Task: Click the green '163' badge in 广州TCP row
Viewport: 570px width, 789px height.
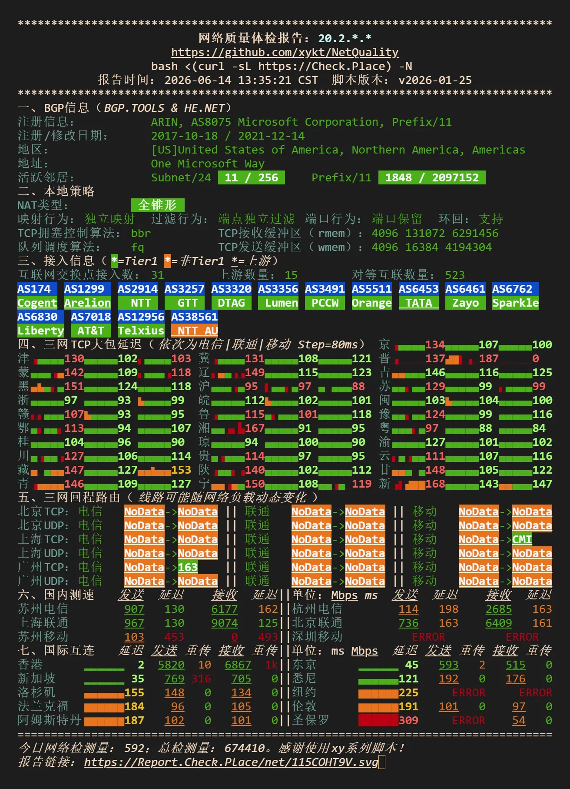Action: pos(188,567)
